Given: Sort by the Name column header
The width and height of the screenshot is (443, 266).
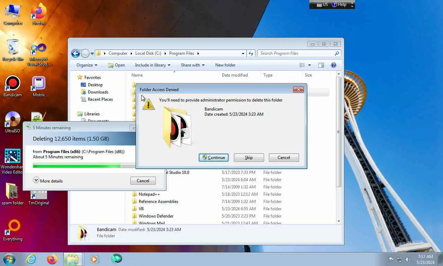Looking at the screenshot, I should pyautogui.click(x=175, y=75).
